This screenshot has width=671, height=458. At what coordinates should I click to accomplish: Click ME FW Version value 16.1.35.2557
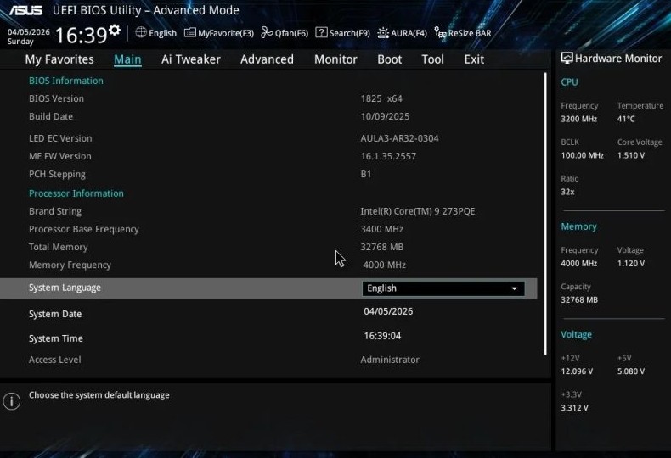pos(388,156)
